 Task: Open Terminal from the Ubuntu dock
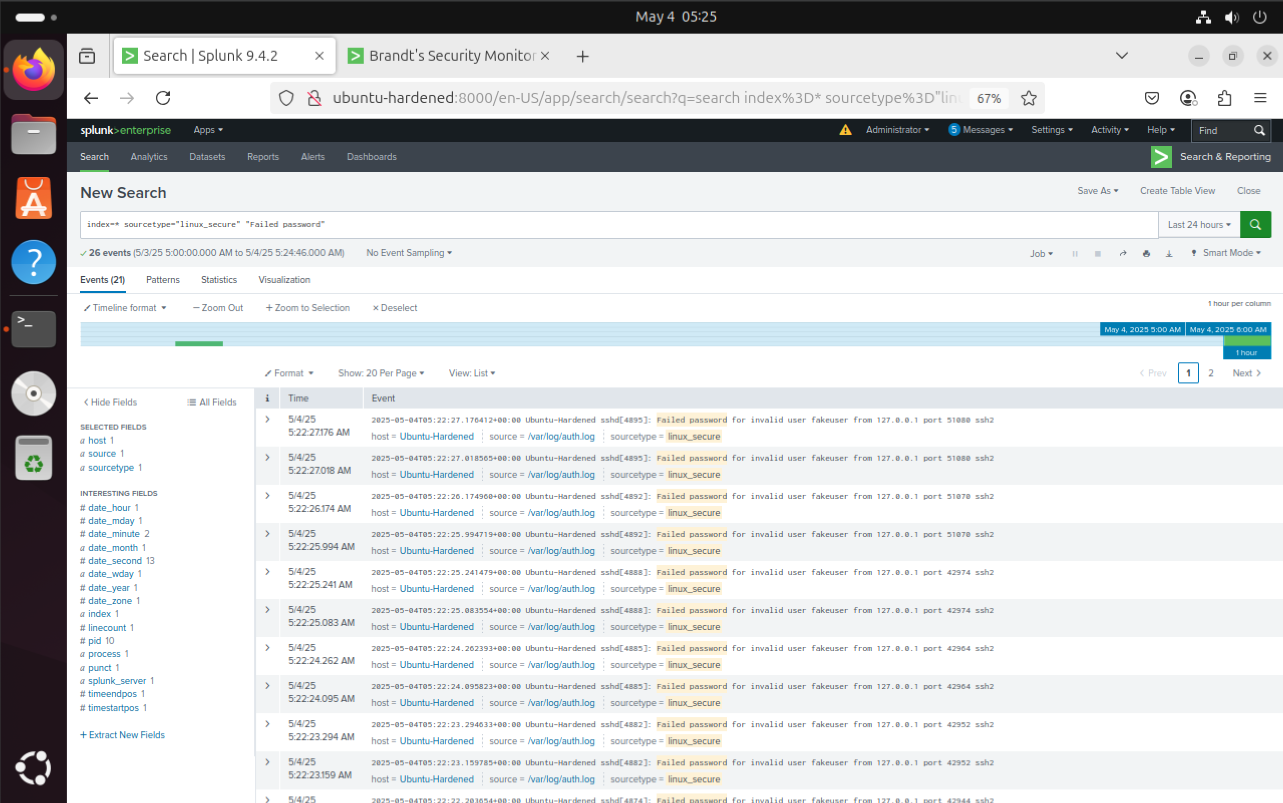coord(34,329)
